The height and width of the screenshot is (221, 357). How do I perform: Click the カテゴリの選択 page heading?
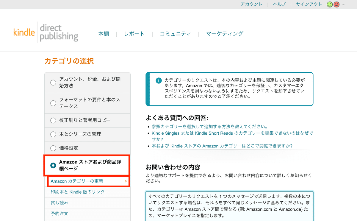[x=69, y=61]
